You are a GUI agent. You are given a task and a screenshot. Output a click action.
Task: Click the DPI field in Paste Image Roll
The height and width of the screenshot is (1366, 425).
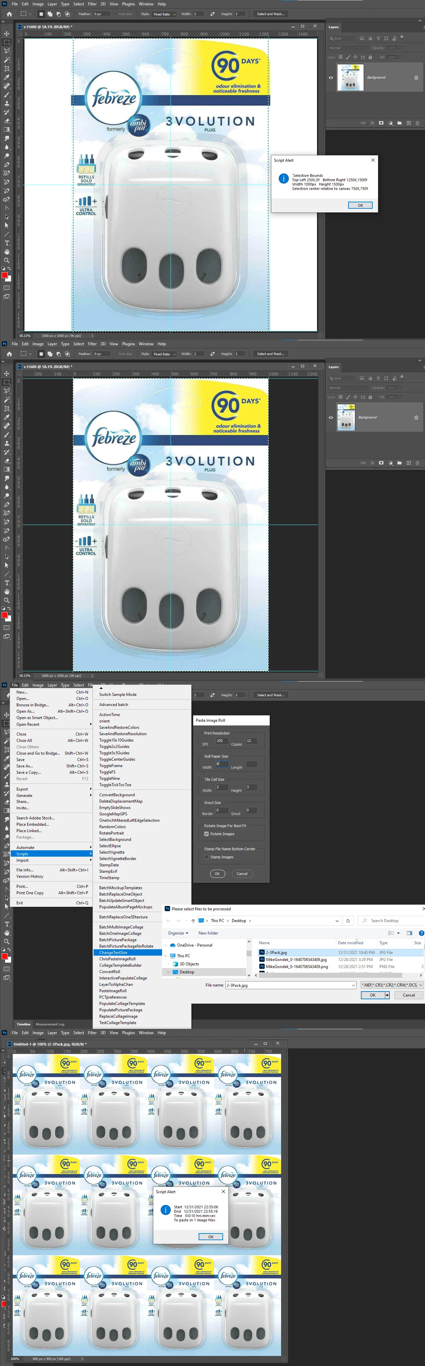point(222,741)
